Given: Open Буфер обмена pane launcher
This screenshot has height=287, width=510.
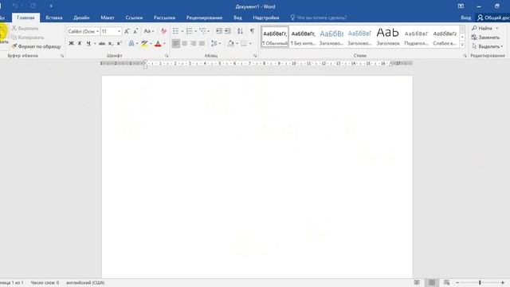Looking at the screenshot, I should (x=62, y=56).
